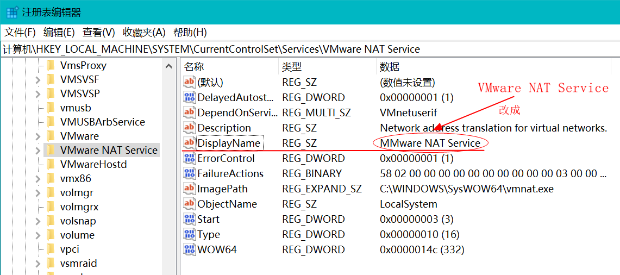Select the vmusb folder icon

[x=51, y=108]
